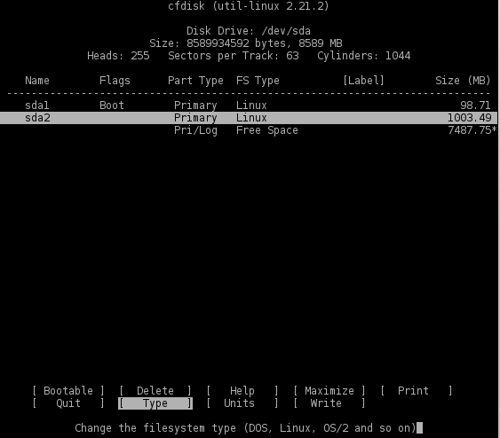Click the Name column header
This screenshot has width=500, height=438.
[37, 80]
